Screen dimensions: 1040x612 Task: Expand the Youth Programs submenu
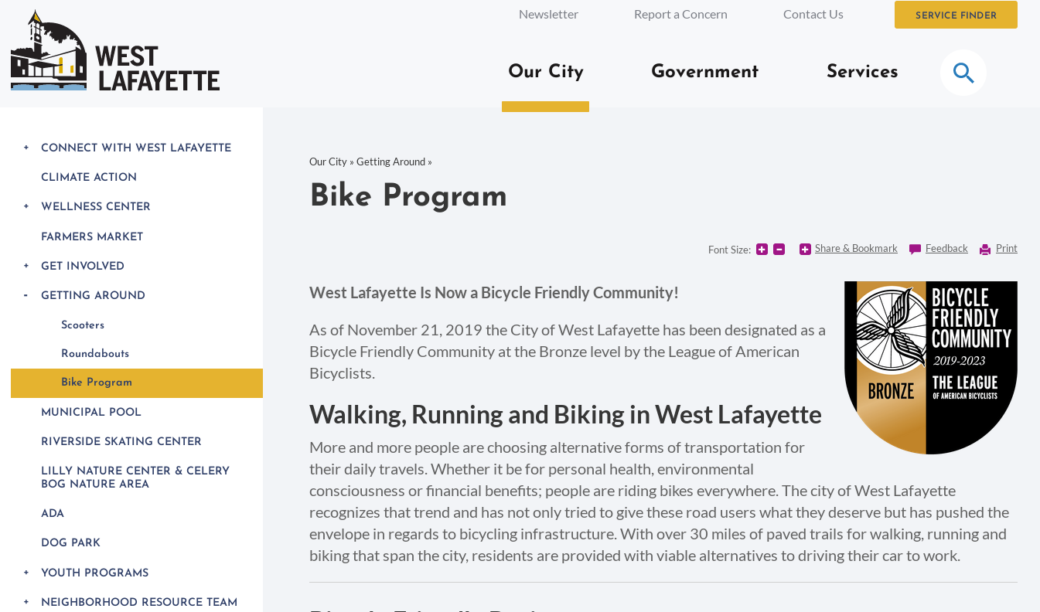click(26, 573)
